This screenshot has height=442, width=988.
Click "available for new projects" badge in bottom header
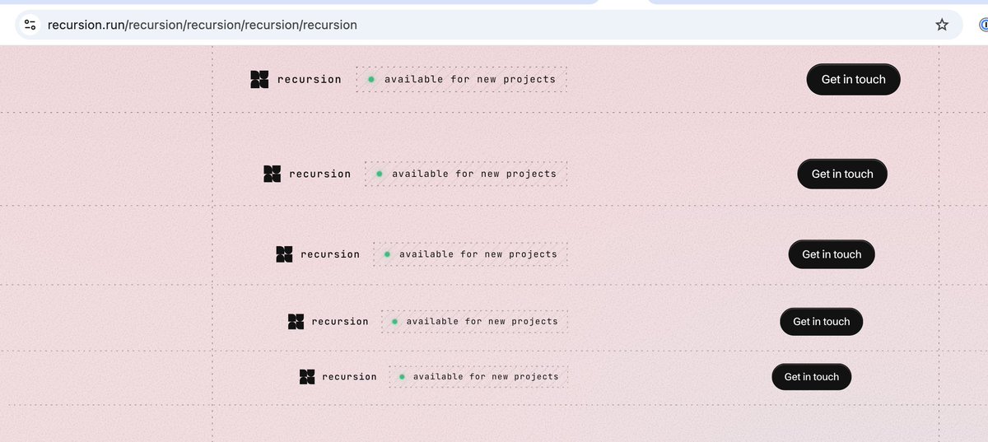(x=478, y=377)
